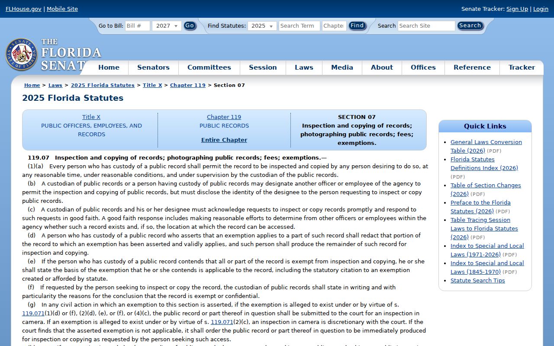Open the Tracker menu tab
554x346 pixels.
522,67
